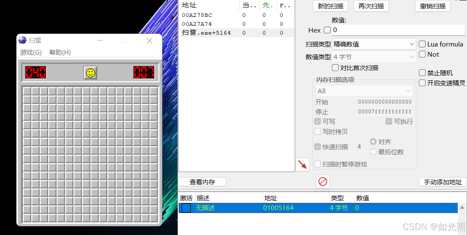The height and width of the screenshot is (235, 467).
Task: Toggle the 可写 checkbox
Action: tap(318, 122)
